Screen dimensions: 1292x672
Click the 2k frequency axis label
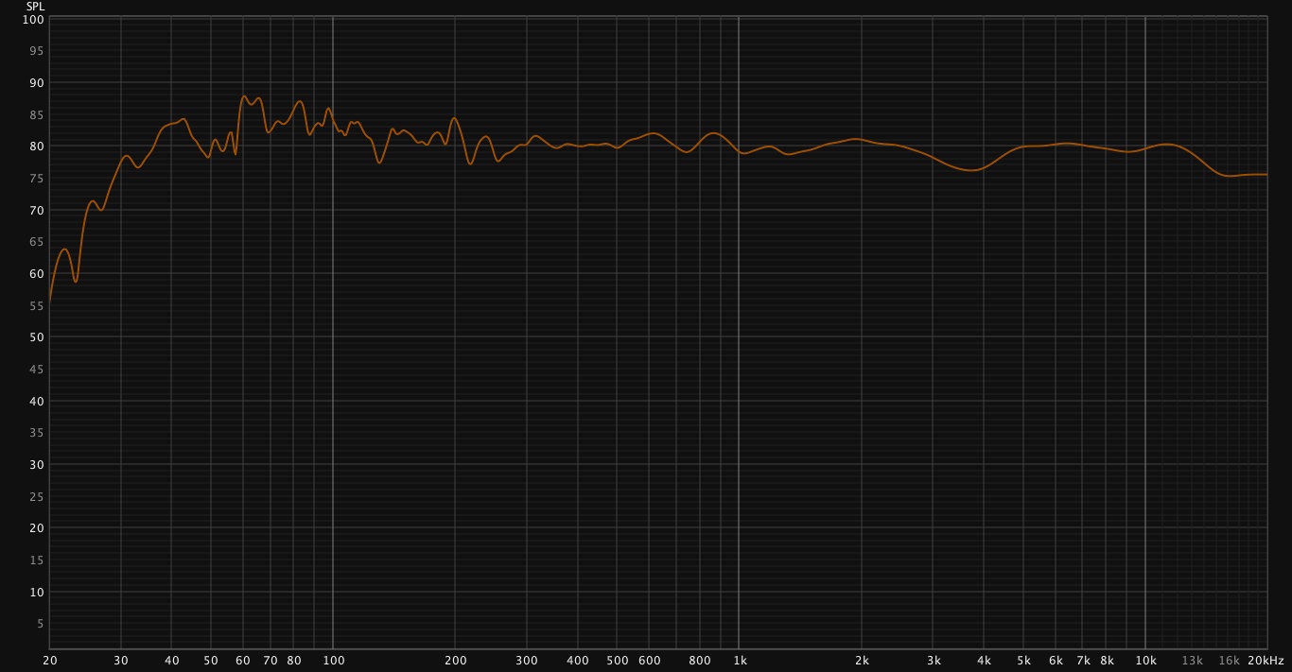862,661
